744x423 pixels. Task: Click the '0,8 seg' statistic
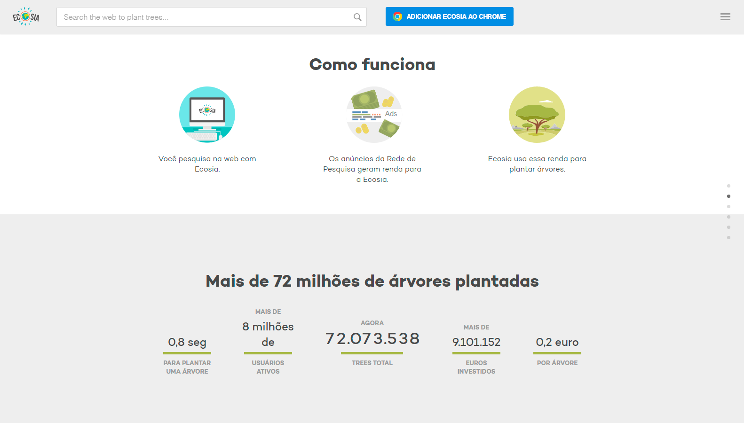point(187,342)
